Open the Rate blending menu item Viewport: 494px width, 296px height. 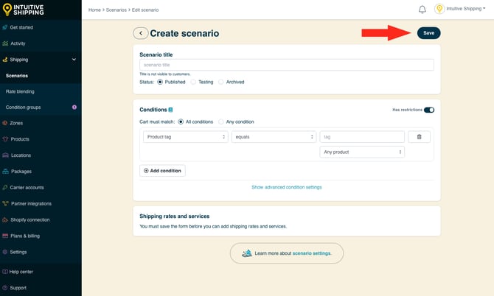(x=20, y=91)
